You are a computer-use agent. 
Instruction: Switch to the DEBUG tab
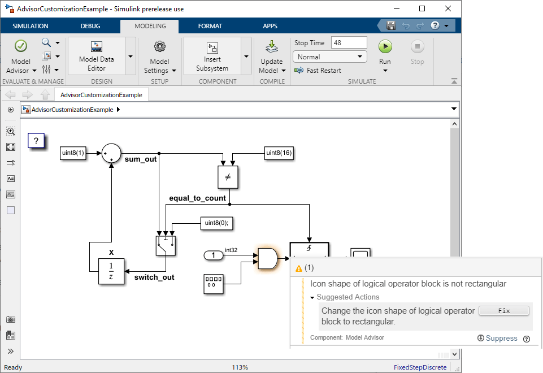coord(90,26)
